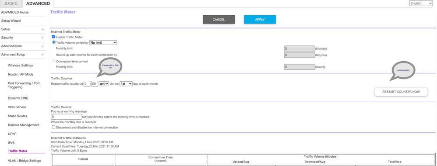Click the Monthly limit Hours field
437x166 pixels.
tap(300, 67)
